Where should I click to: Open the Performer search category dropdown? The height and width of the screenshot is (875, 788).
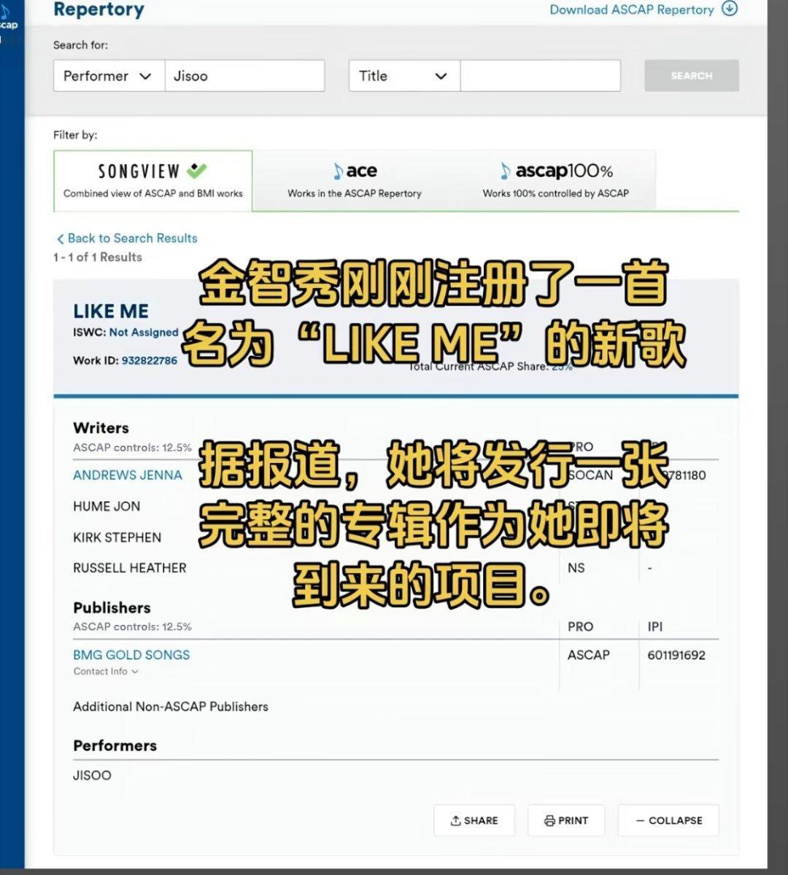pyautogui.click(x=107, y=75)
